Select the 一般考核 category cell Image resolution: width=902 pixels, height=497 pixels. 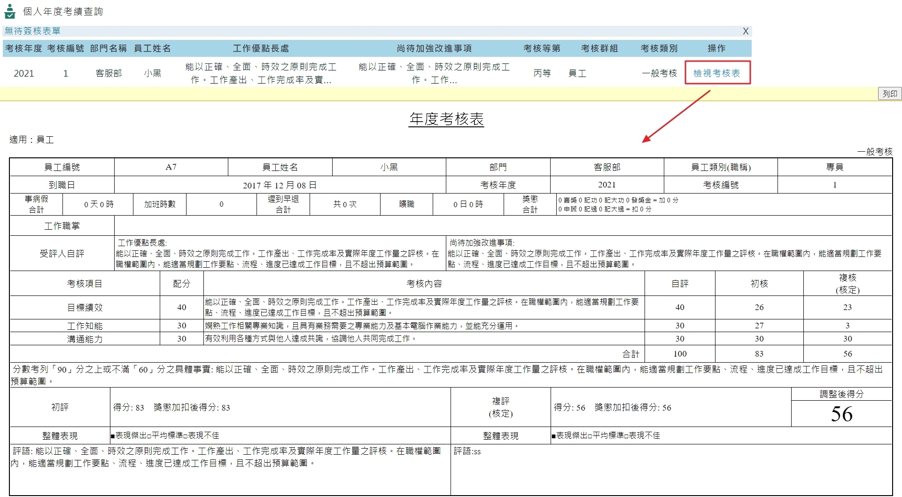pyautogui.click(x=659, y=73)
